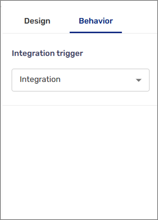Click the left edge of the Integration box
This screenshot has width=158, height=220.
12,80
